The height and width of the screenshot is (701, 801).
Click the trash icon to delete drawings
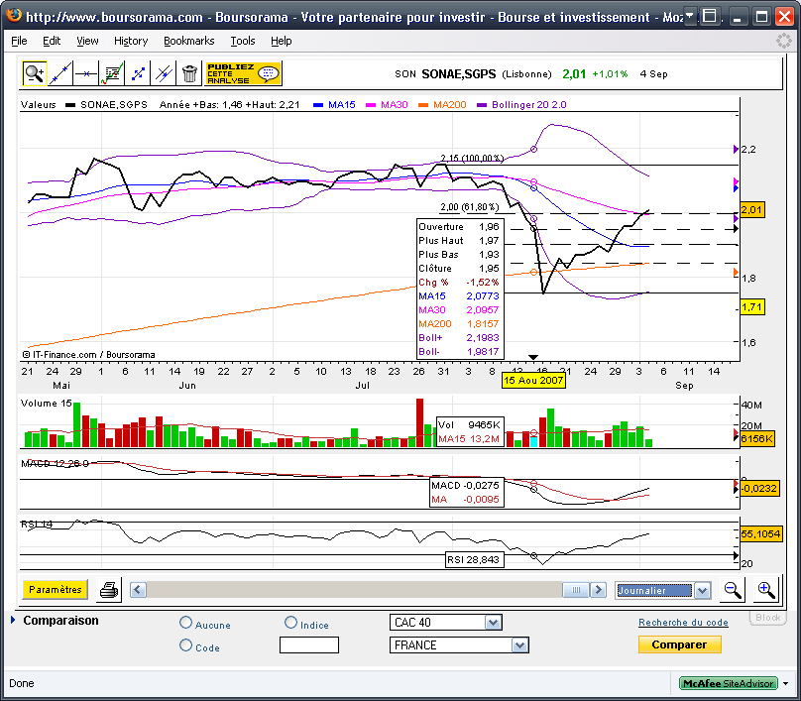tap(189, 72)
